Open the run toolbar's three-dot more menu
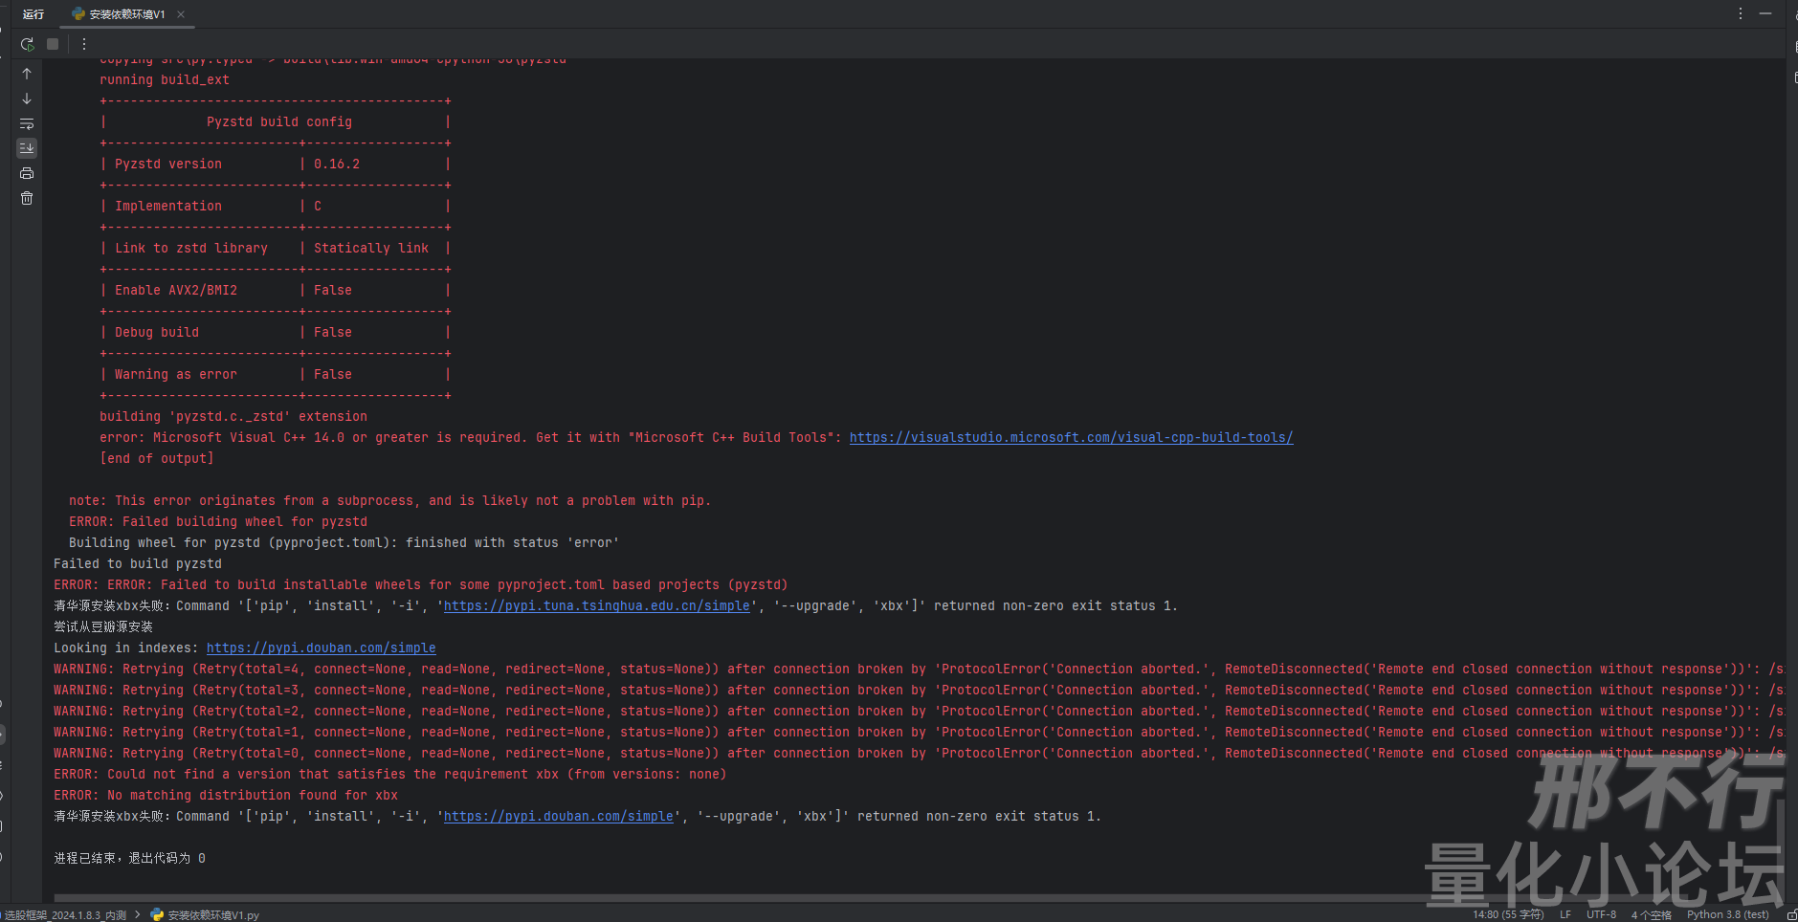The image size is (1798, 922). pyautogui.click(x=84, y=44)
